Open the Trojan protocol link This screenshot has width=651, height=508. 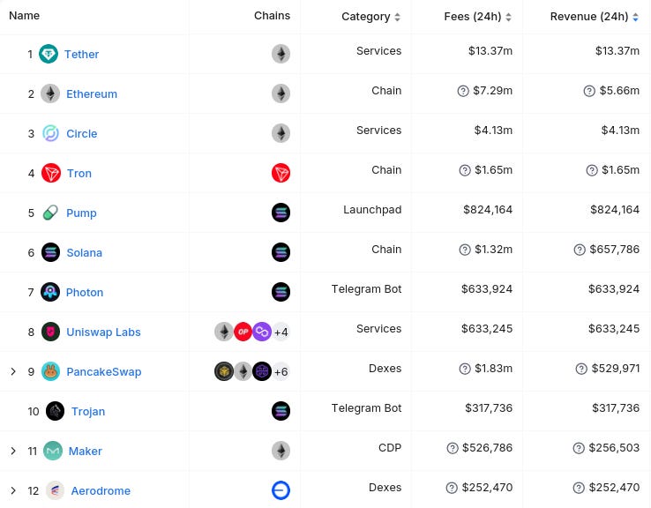[88, 411]
